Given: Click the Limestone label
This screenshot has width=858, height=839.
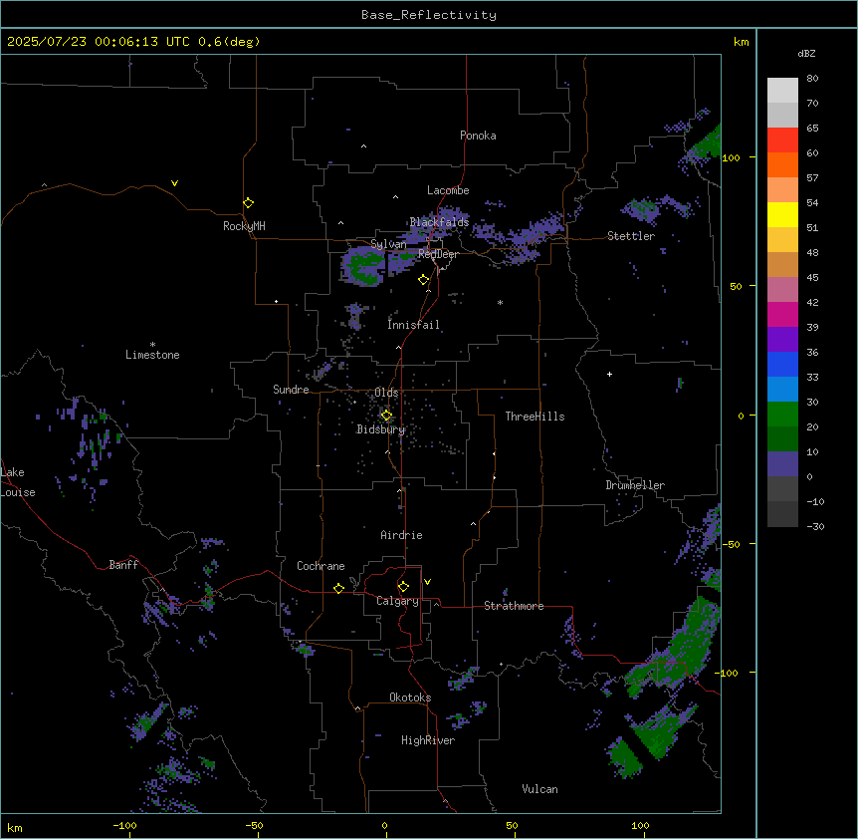Looking at the screenshot, I should coord(152,355).
